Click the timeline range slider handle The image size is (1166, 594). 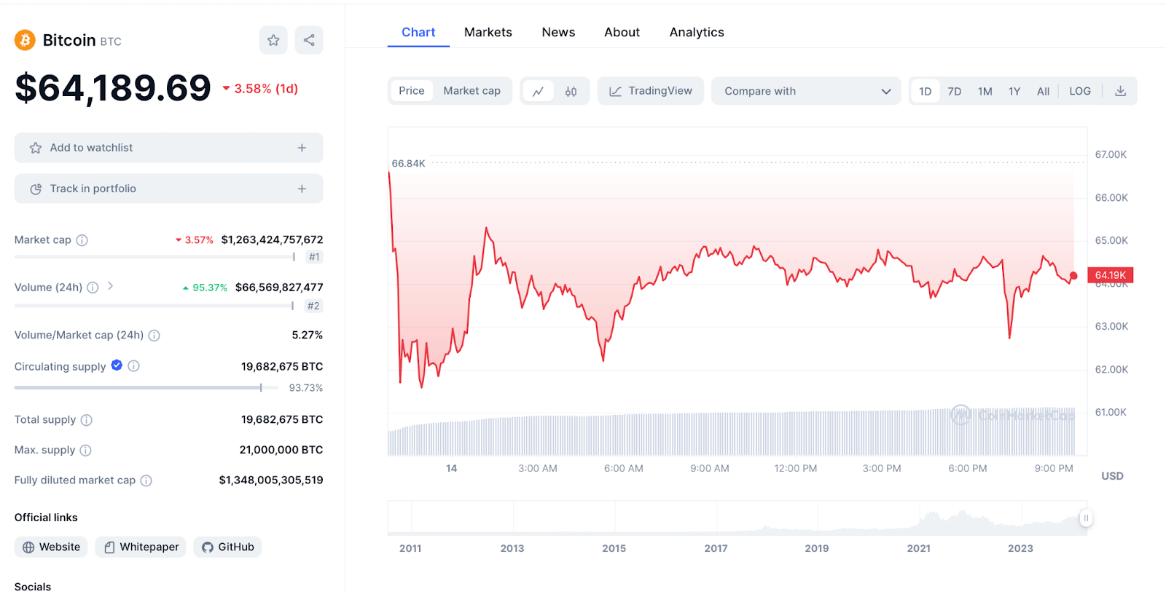click(x=1086, y=518)
